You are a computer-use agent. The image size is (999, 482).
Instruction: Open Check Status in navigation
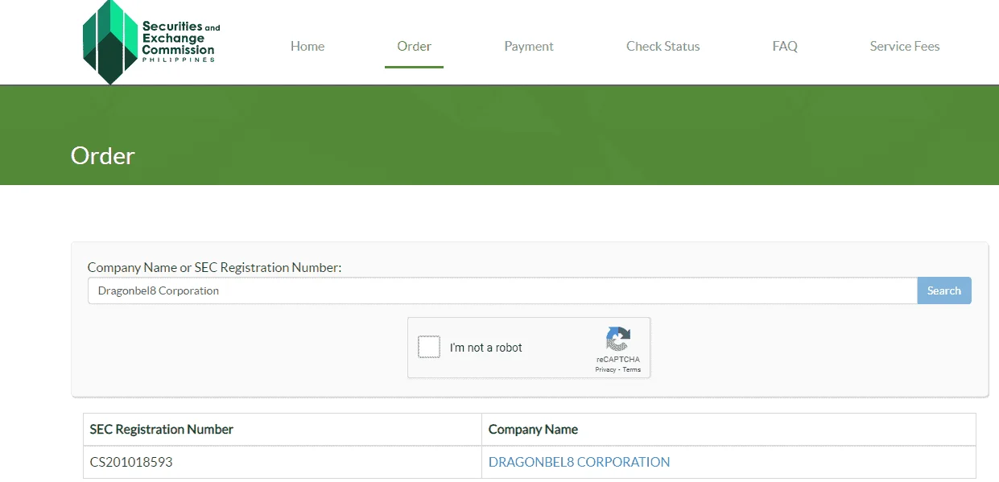click(663, 47)
